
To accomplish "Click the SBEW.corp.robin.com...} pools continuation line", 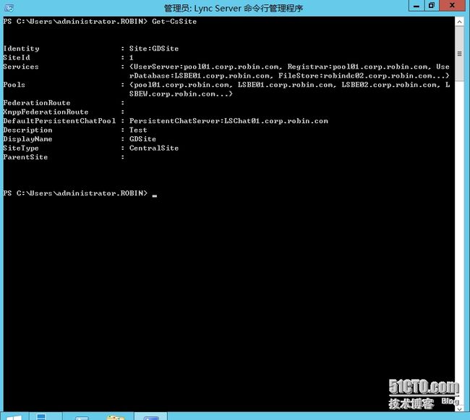I will click(181, 94).
